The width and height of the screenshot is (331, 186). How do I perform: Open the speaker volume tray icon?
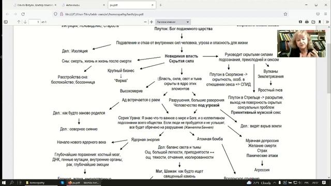tap(300, 182)
